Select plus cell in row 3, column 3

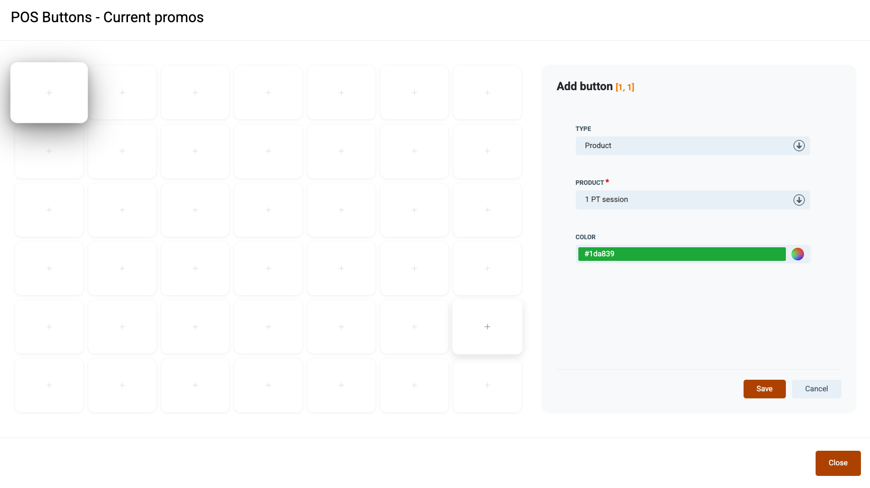195,210
